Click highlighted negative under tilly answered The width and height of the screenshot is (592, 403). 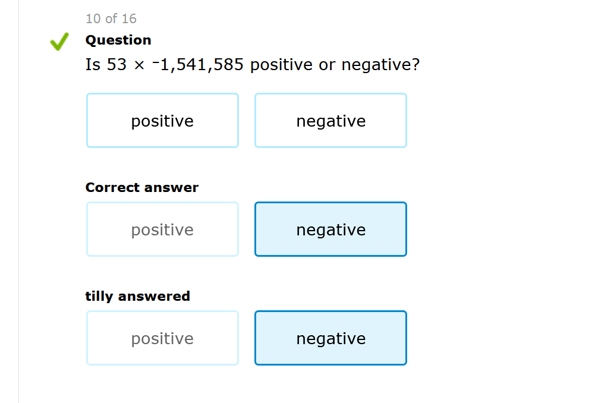pyautogui.click(x=330, y=338)
